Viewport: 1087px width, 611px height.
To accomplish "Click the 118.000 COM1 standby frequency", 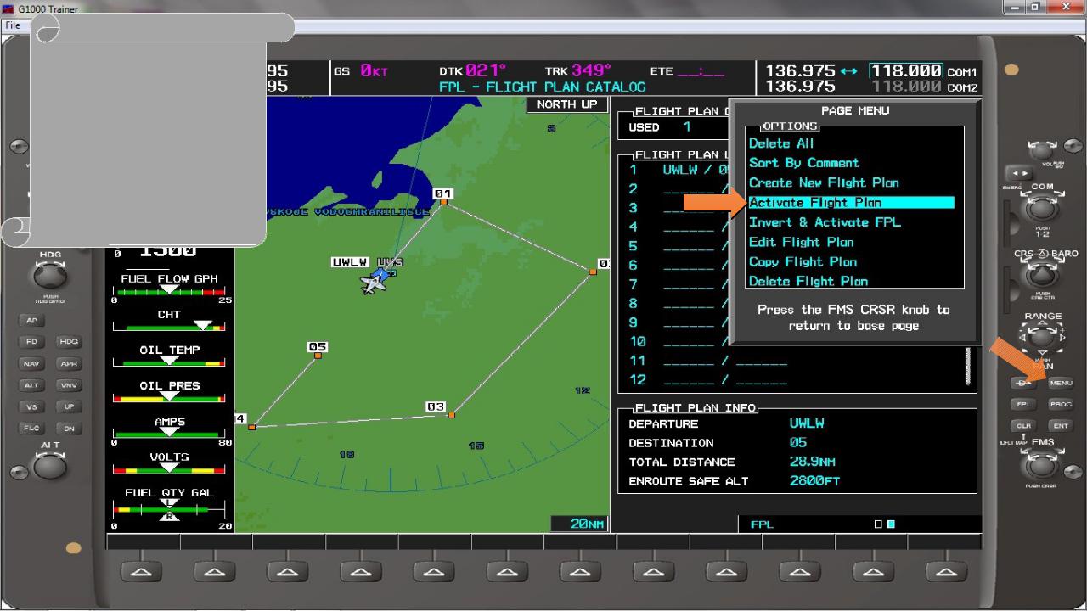I will tap(906, 71).
